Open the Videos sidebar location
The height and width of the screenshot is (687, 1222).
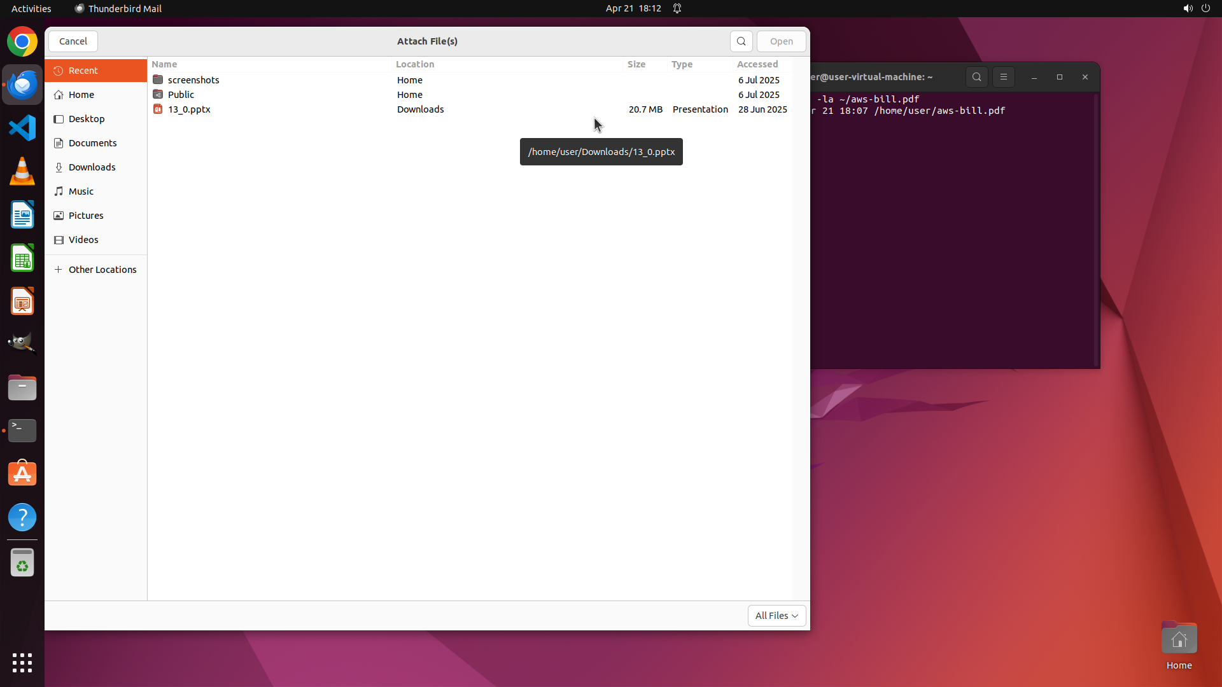coord(83,240)
